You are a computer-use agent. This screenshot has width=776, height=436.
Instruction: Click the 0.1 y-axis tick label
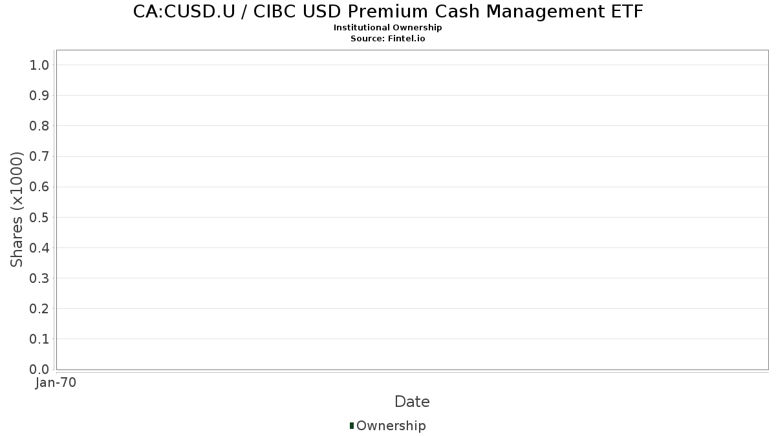39,339
